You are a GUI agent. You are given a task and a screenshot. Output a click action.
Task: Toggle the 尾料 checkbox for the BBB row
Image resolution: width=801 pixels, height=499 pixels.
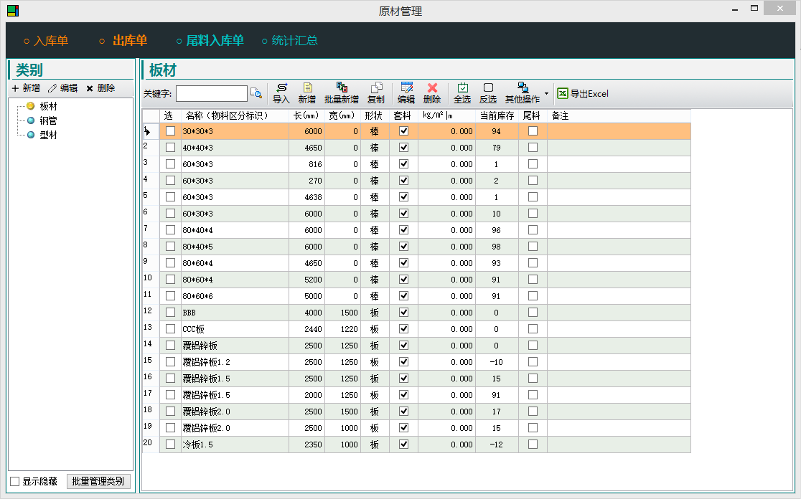(533, 313)
